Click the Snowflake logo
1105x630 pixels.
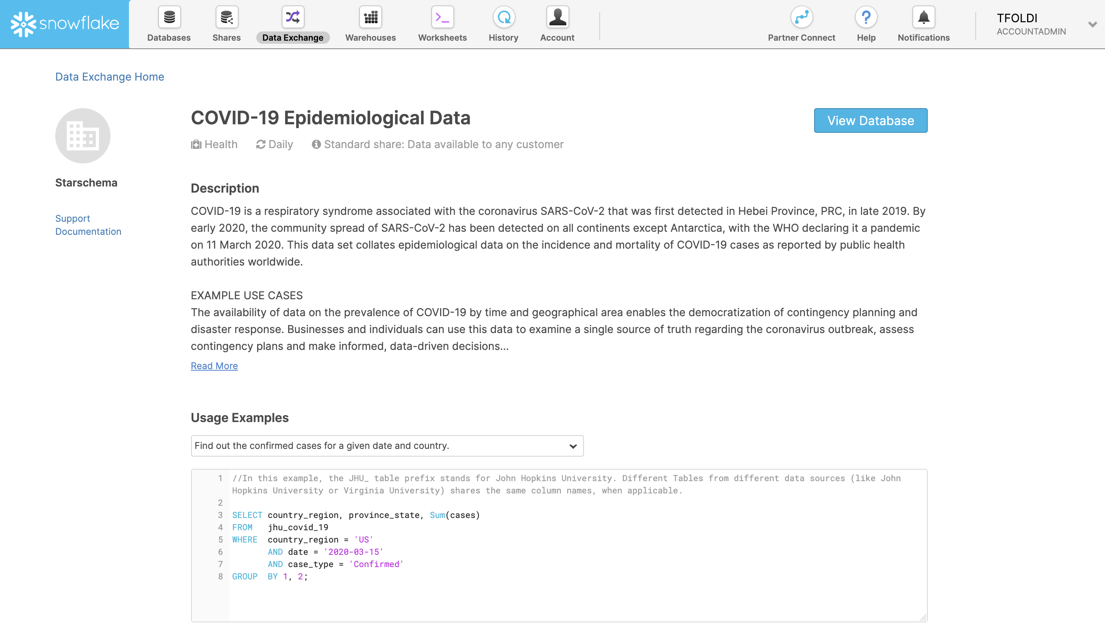click(65, 24)
